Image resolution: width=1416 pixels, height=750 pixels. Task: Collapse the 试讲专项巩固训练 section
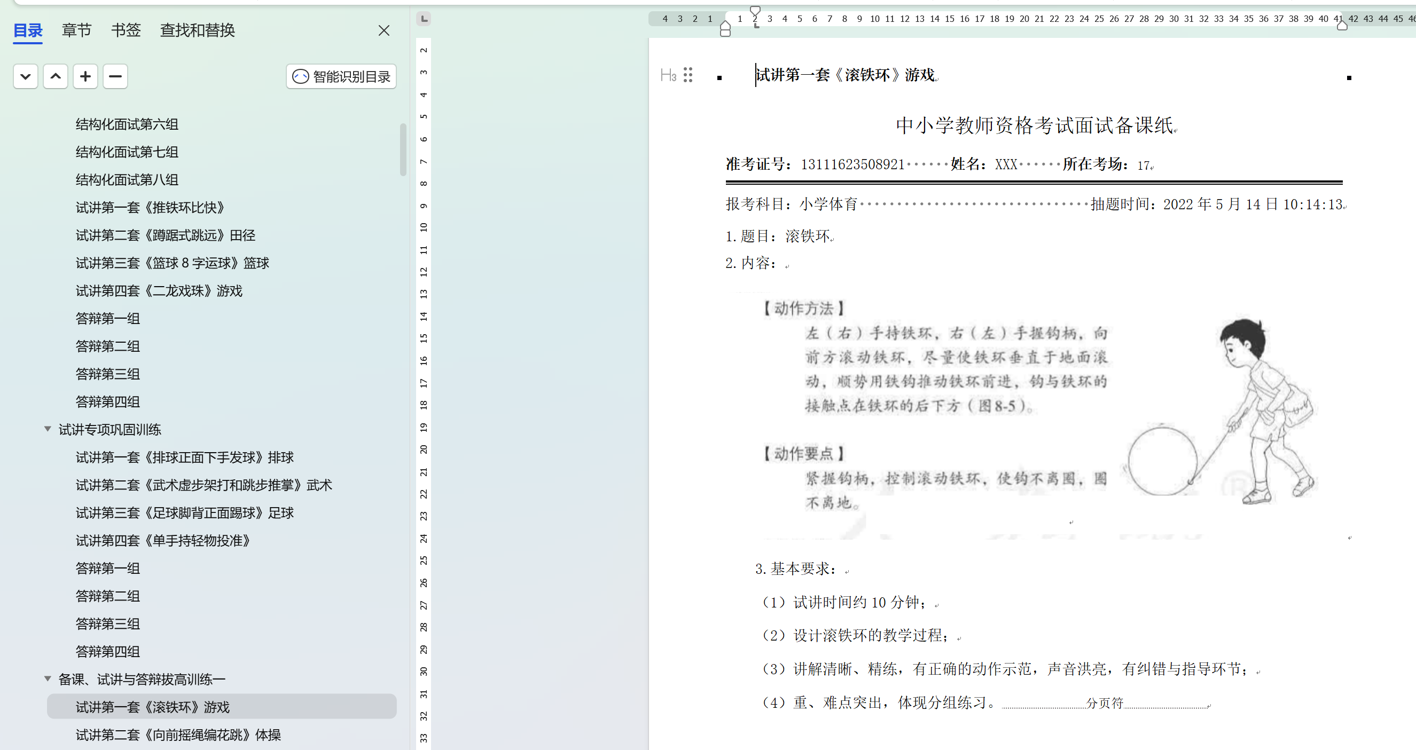(x=48, y=429)
